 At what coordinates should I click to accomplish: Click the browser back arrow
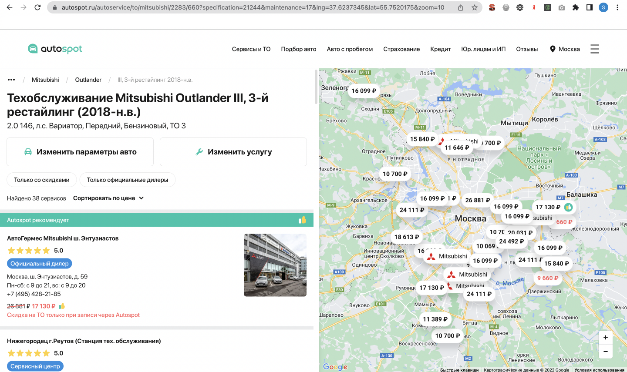(x=10, y=7)
